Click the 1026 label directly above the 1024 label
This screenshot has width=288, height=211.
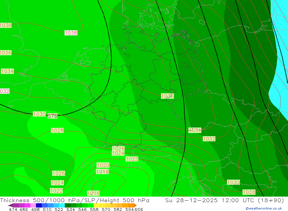(x=118, y=148)
